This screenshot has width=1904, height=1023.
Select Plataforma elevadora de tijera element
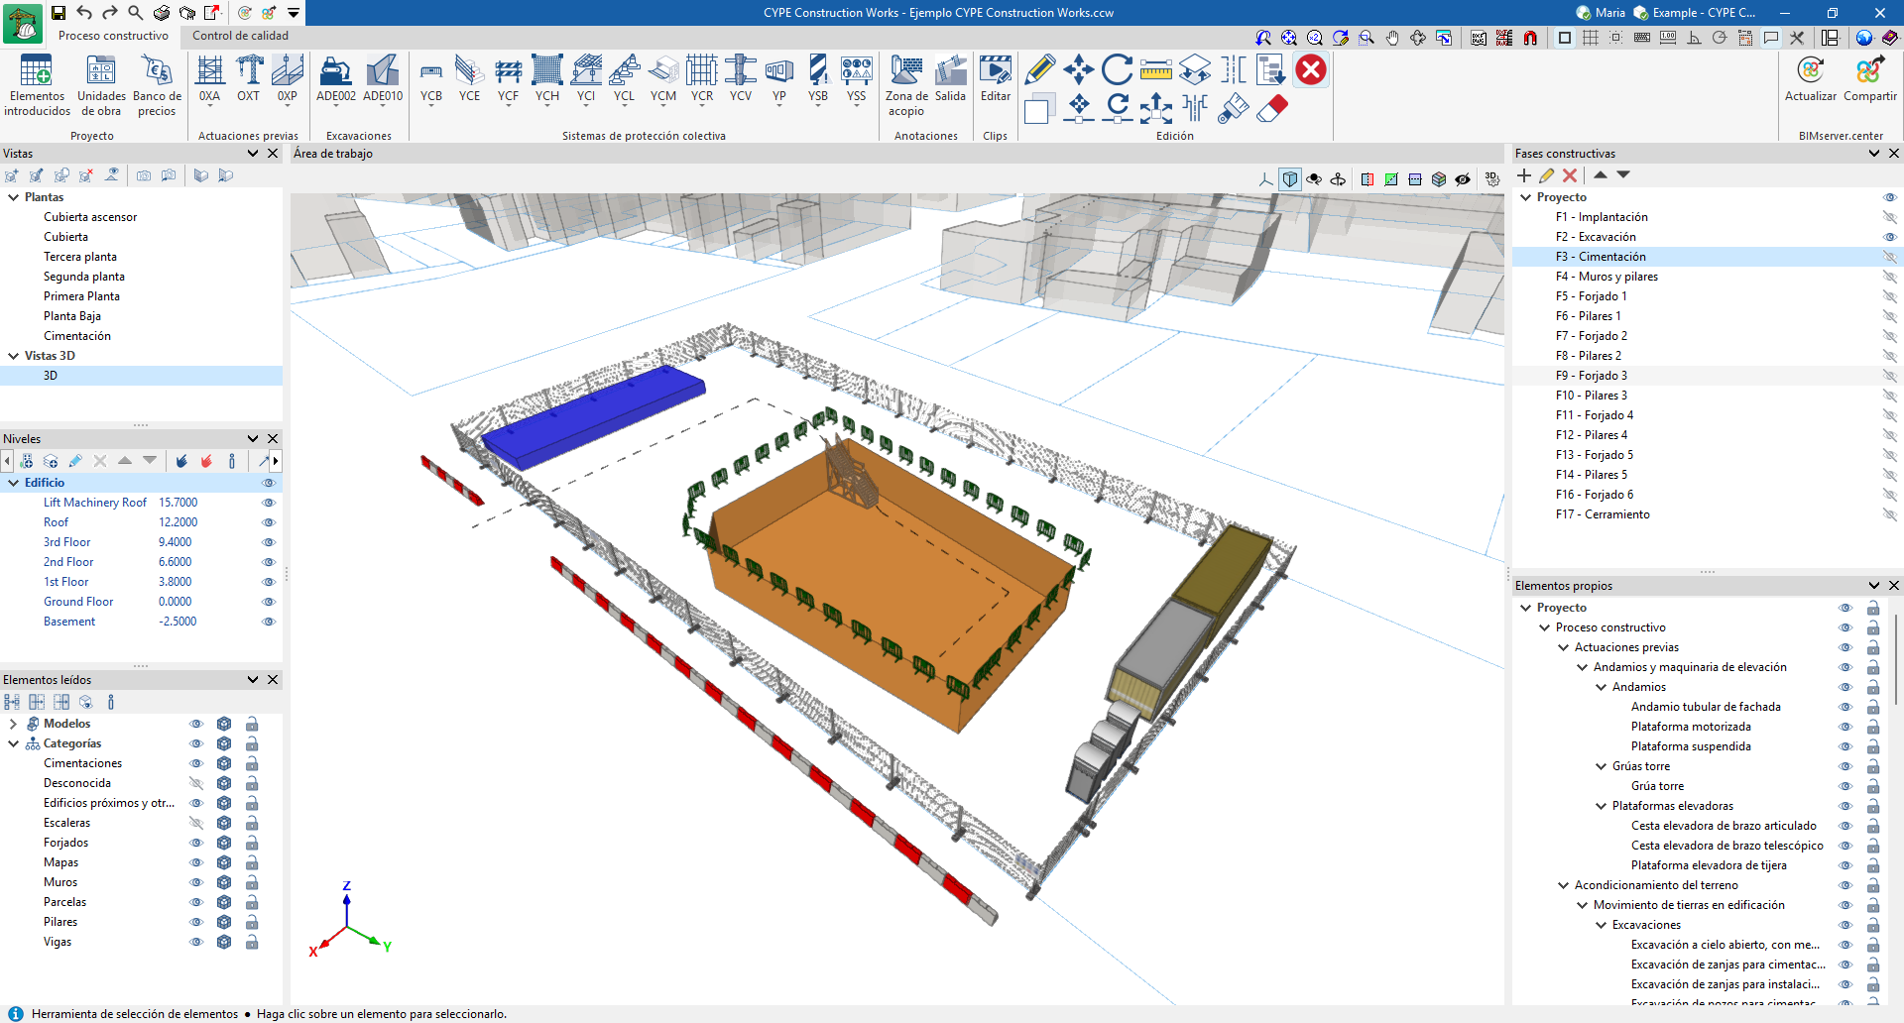[1709, 865]
